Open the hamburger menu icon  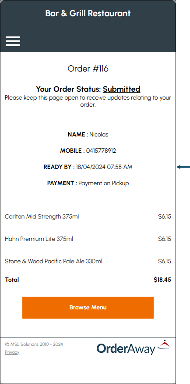click(13, 41)
